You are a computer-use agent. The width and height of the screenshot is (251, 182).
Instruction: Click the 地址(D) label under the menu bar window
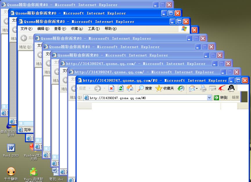click(25, 47)
